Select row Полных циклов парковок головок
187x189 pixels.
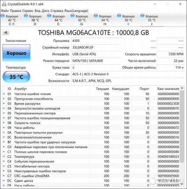(91, 152)
